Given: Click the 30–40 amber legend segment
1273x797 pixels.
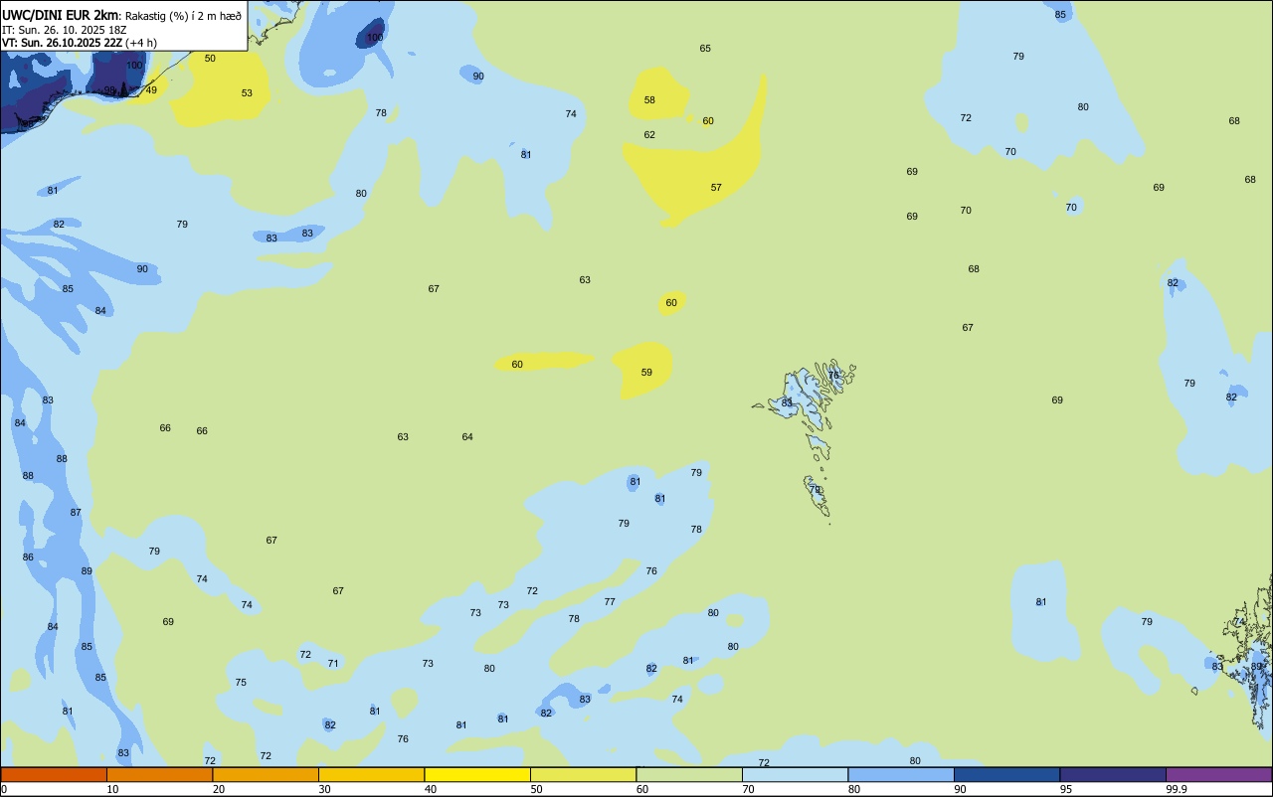Looking at the screenshot, I should click(371, 774).
